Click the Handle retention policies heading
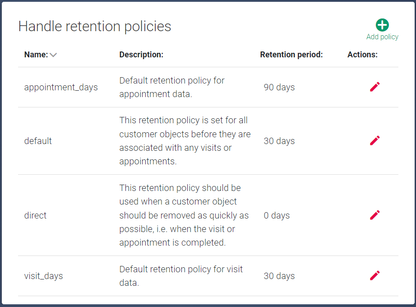Image resolution: width=416 pixels, height=307 pixels. [95, 26]
